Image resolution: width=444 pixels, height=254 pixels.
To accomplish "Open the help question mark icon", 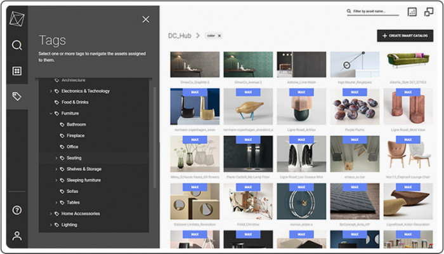I will point(17,210).
